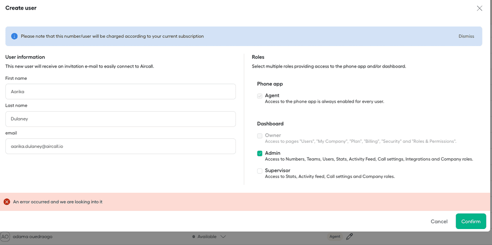Select the adama ouedraogo user name
The width and height of the screenshot is (492, 245).
pyautogui.click(x=32, y=237)
